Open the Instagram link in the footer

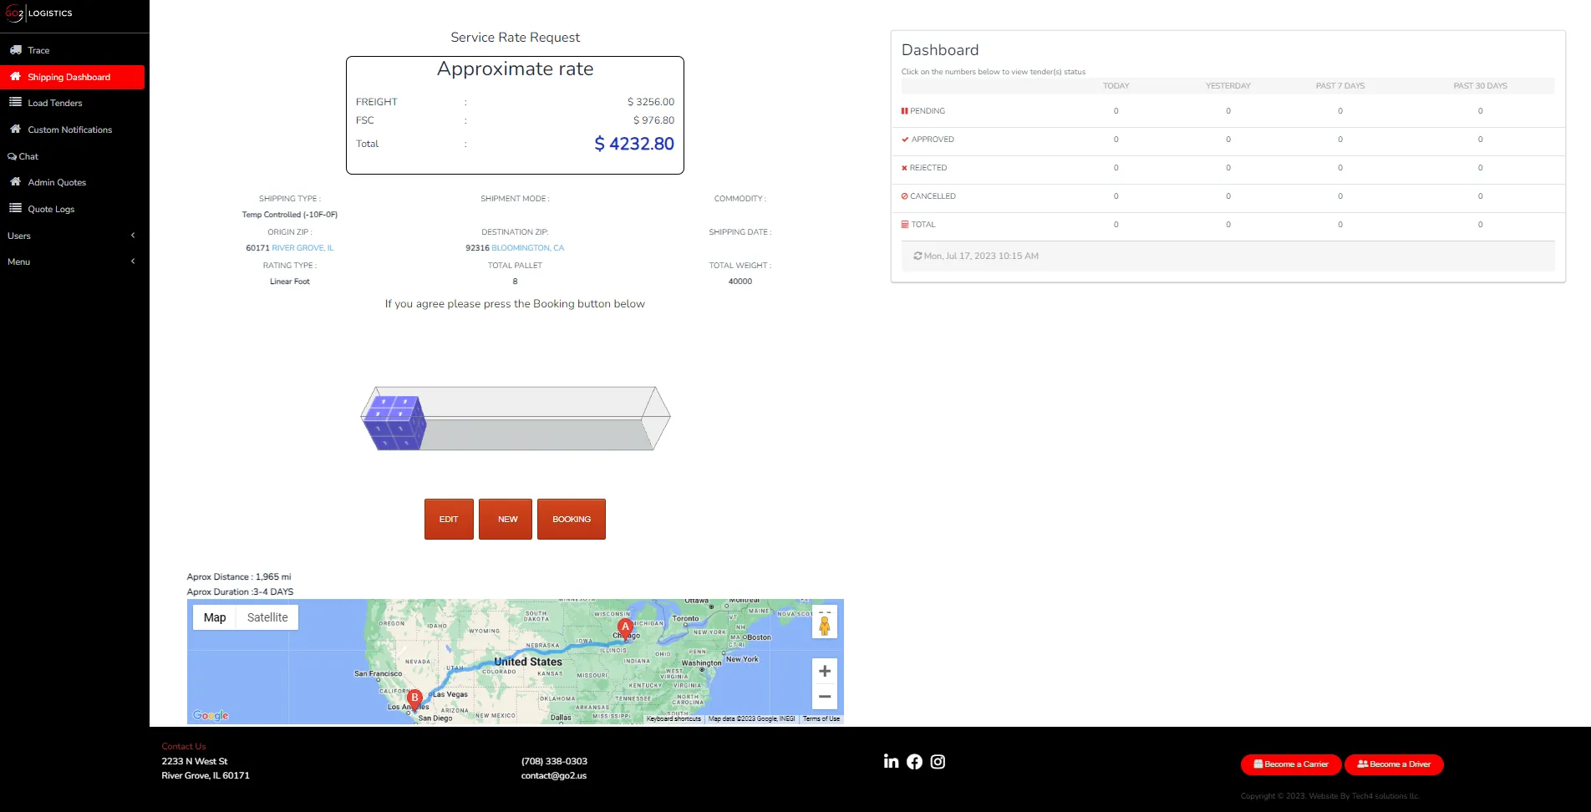coord(938,761)
